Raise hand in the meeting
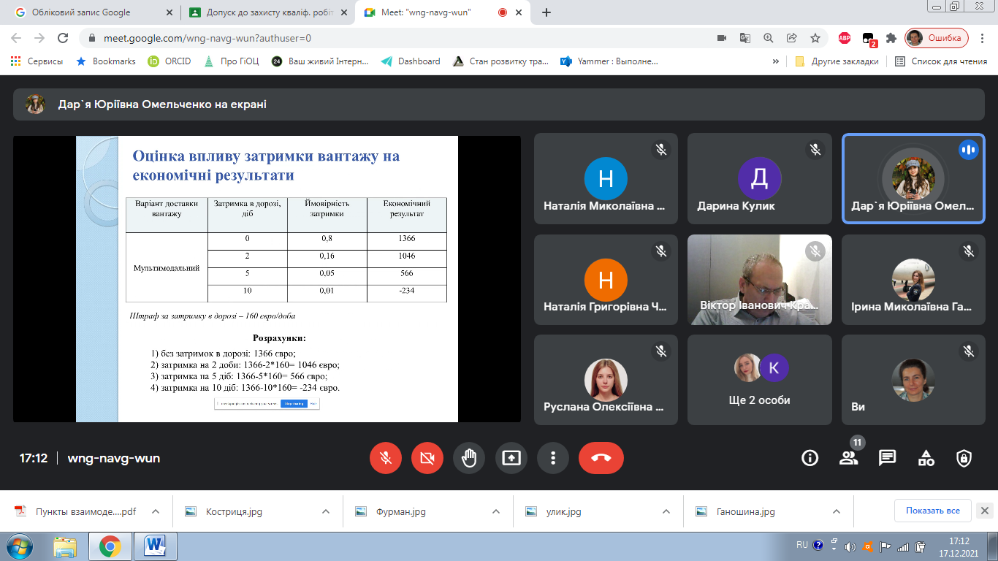998x561 pixels. tap(469, 458)
